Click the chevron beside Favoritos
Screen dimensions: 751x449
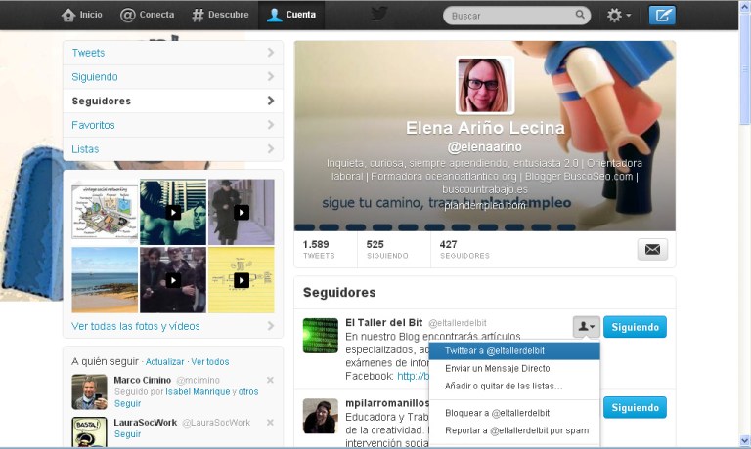pos(271,125)
